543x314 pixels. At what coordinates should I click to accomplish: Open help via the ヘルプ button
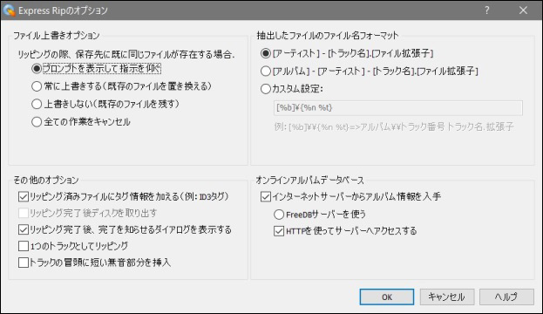[x=506, y=297]
